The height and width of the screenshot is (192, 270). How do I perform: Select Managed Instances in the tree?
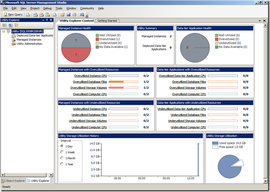tap(29, 40)
